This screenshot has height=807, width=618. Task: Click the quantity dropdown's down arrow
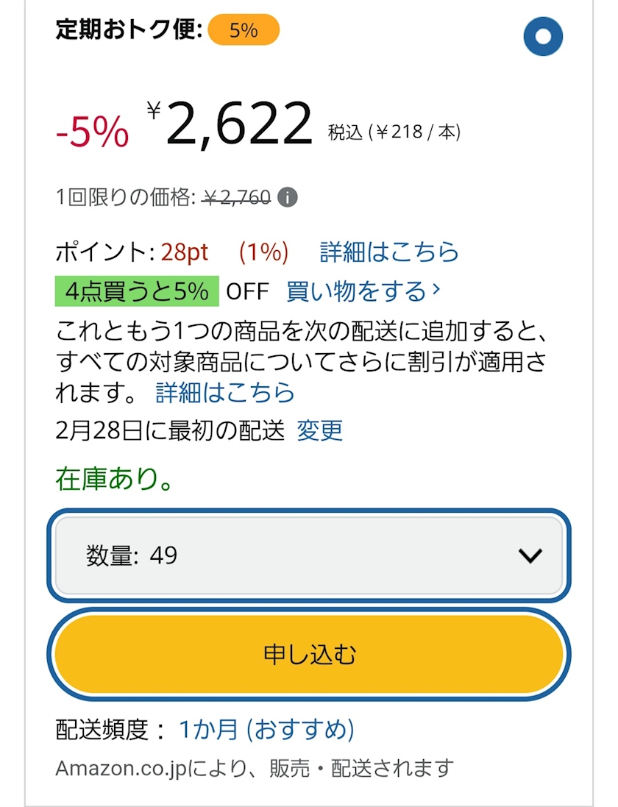pyautogui.click(x=530, y=556)
